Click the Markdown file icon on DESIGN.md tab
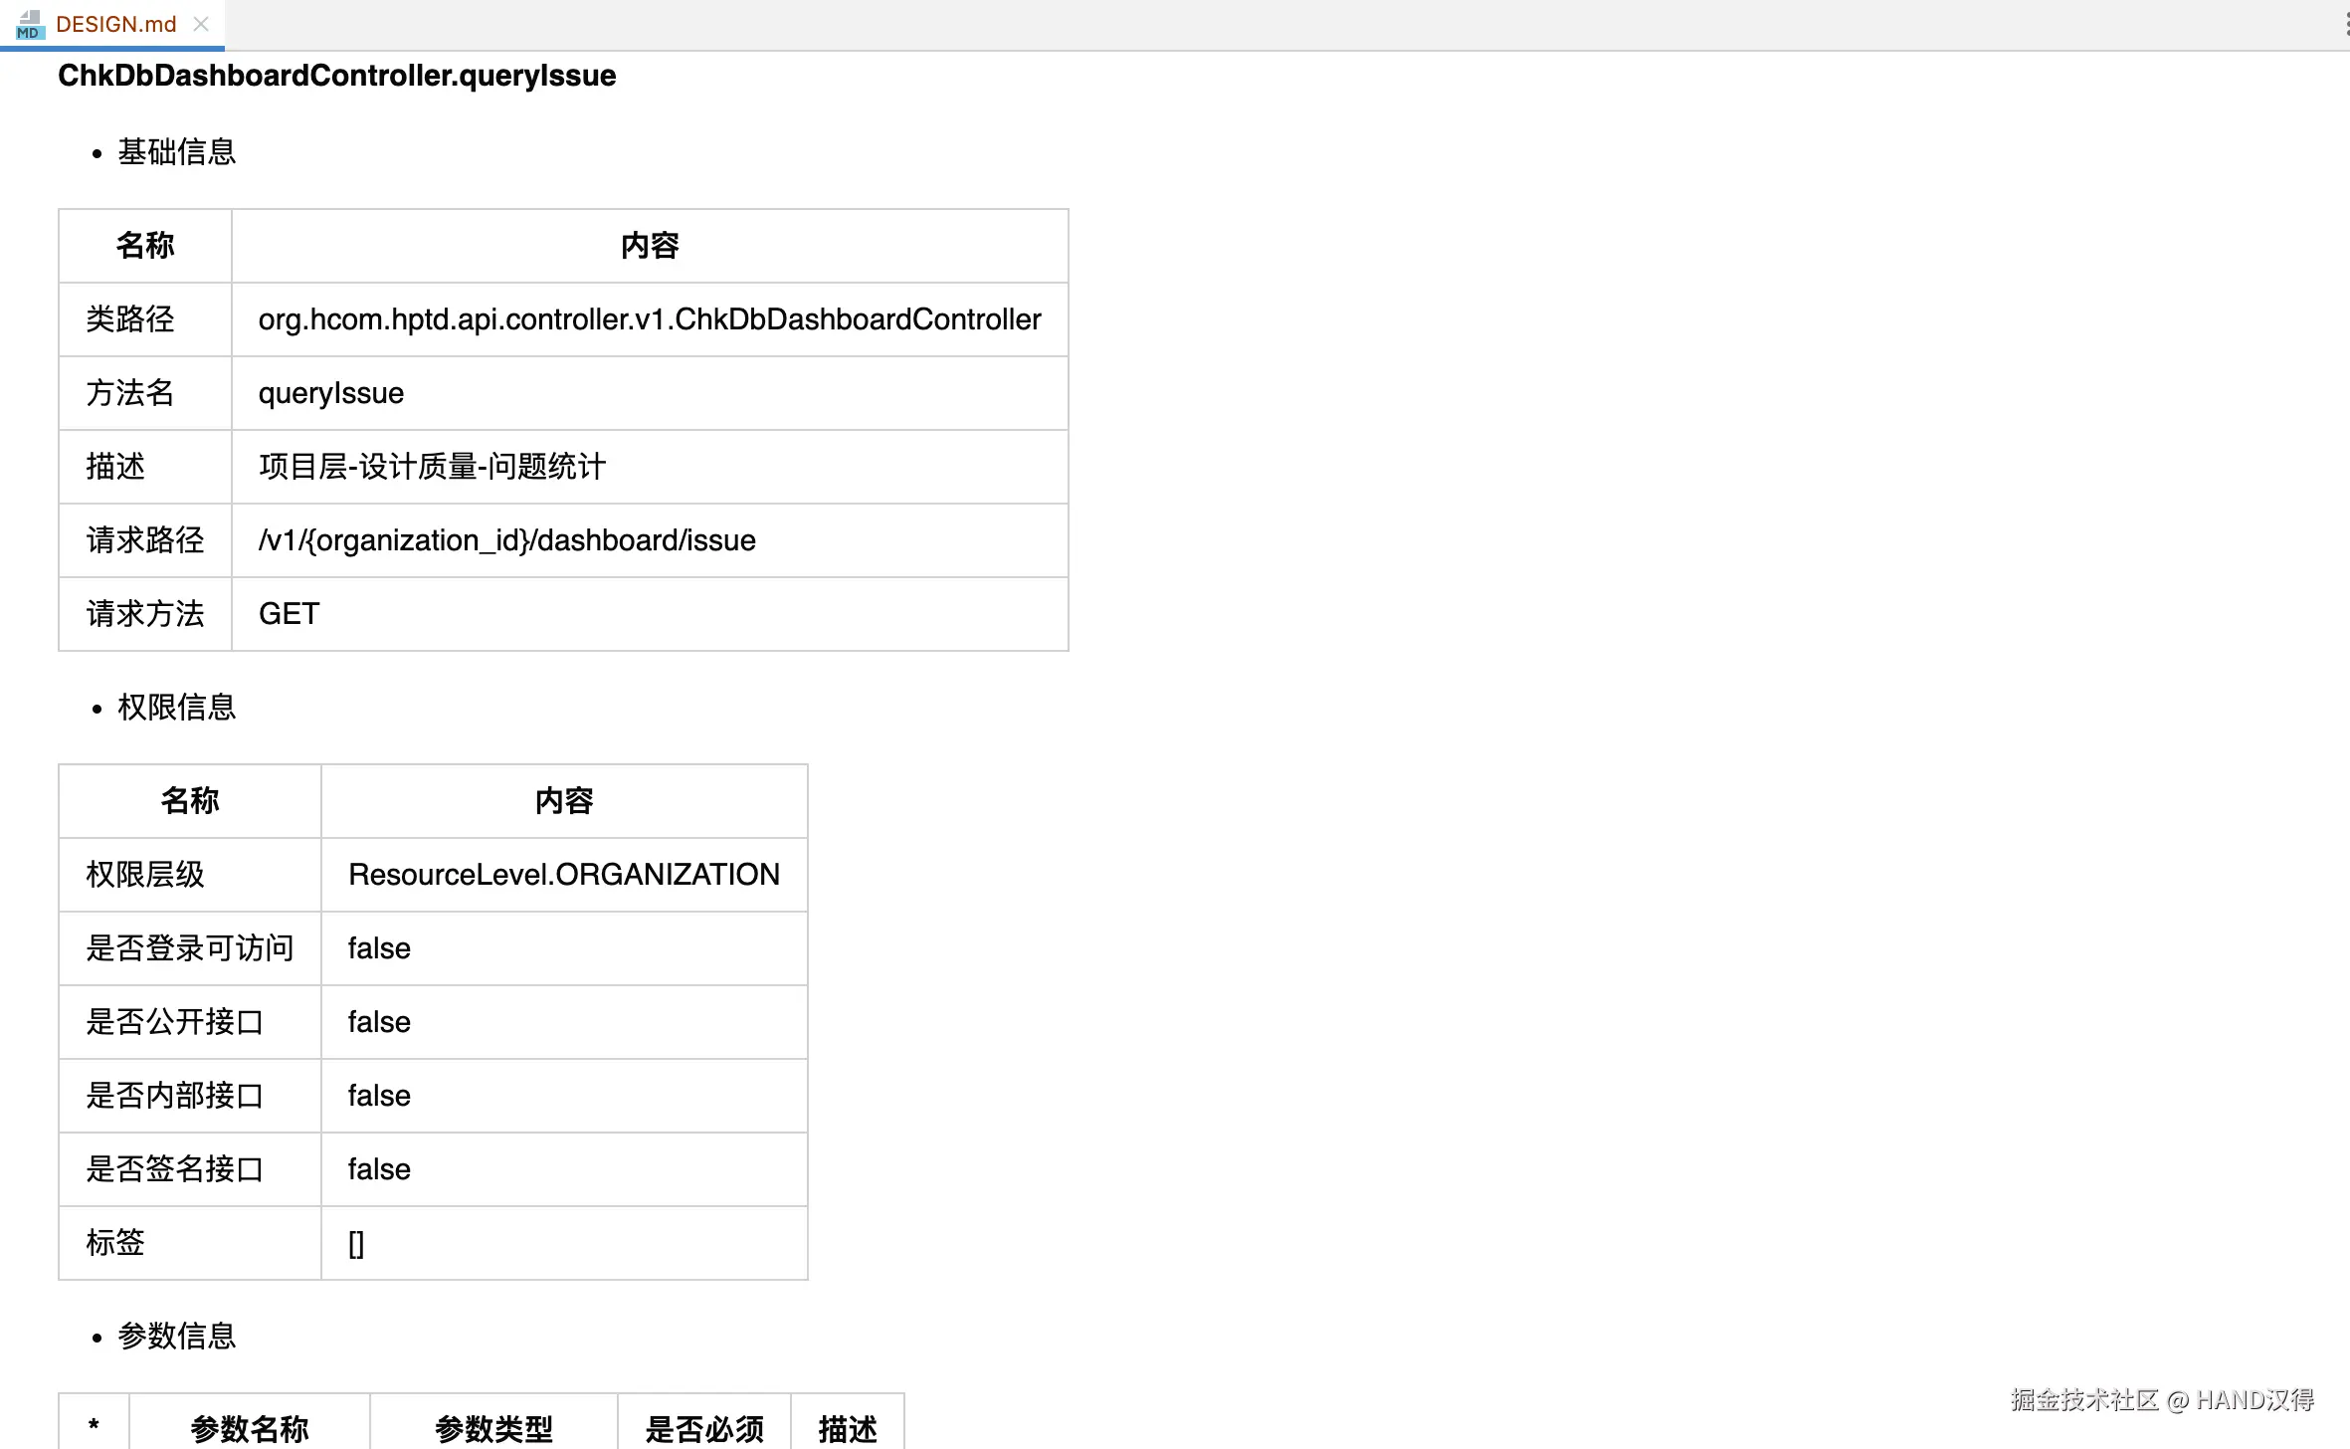2350x1449 pixels. coord(30,24)
